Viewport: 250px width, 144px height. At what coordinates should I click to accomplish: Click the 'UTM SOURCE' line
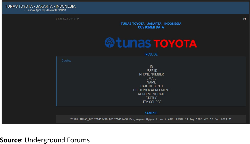(151, 102)
